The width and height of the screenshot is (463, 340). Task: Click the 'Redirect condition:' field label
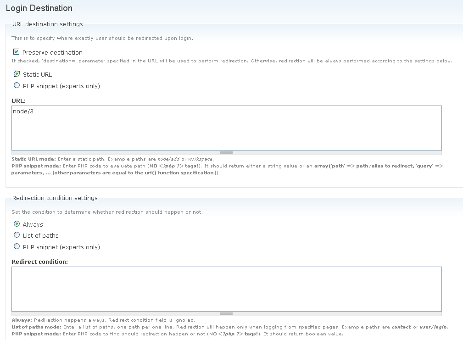(39, 262)
